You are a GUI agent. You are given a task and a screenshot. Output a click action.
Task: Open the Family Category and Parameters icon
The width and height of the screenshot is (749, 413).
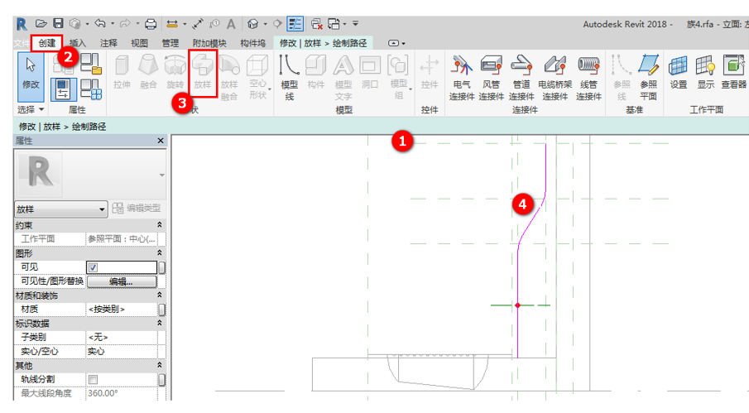(91, 65)
